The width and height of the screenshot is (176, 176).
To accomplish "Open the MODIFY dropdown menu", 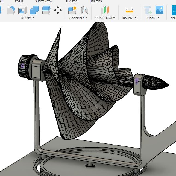I will click(28, 18).
